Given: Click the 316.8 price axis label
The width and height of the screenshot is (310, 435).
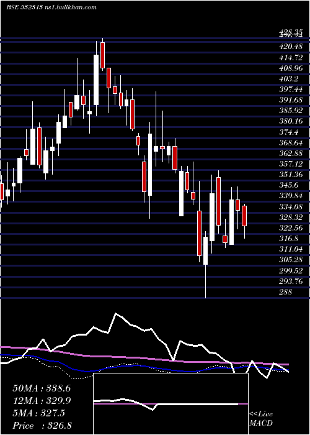Looking at the screenshot, I should [x=288, y=239].
